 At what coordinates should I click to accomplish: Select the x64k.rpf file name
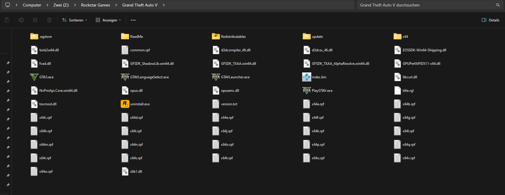tap(318, 131)
